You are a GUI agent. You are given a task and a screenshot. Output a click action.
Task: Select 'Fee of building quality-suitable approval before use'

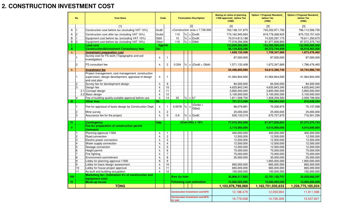point(117,98)
